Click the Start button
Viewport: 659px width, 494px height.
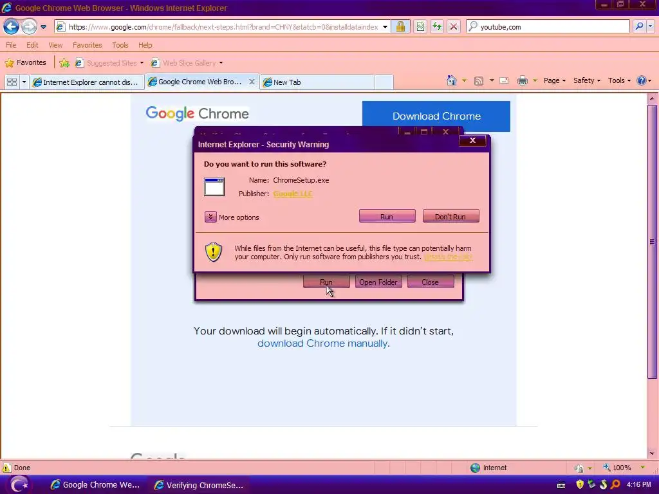(x=19, y=485)
